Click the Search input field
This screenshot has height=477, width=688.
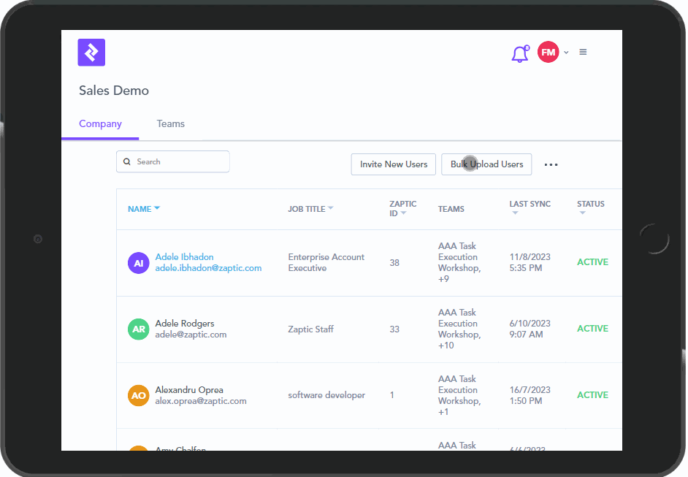pos(179,161)
